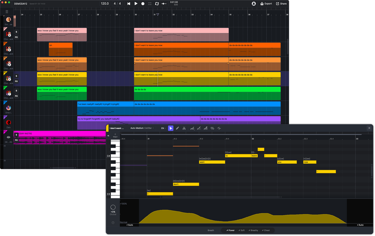
Task: Switch to the Power vocal mode tab
Action: [x=230, y=230]
